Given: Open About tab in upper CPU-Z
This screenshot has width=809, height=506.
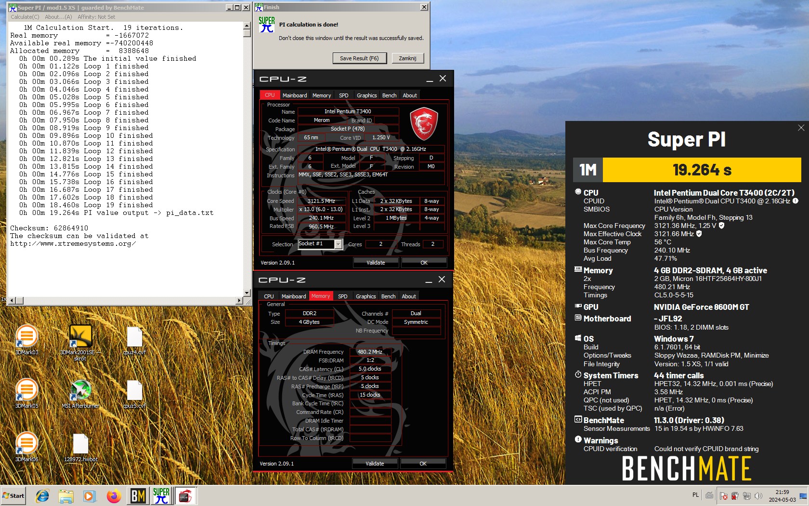Looking at the screenshot, I should pos(410,95).
